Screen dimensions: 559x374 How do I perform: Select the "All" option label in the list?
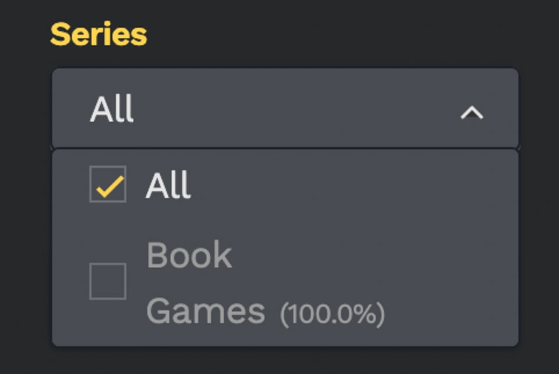(168, 186)
